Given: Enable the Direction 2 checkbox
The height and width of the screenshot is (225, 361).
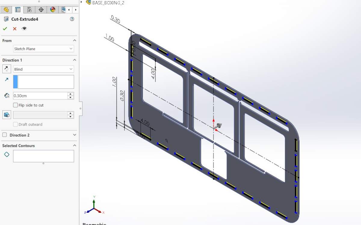Looking at the screenshot, I should pyautogui.click(x=5, y=135).
